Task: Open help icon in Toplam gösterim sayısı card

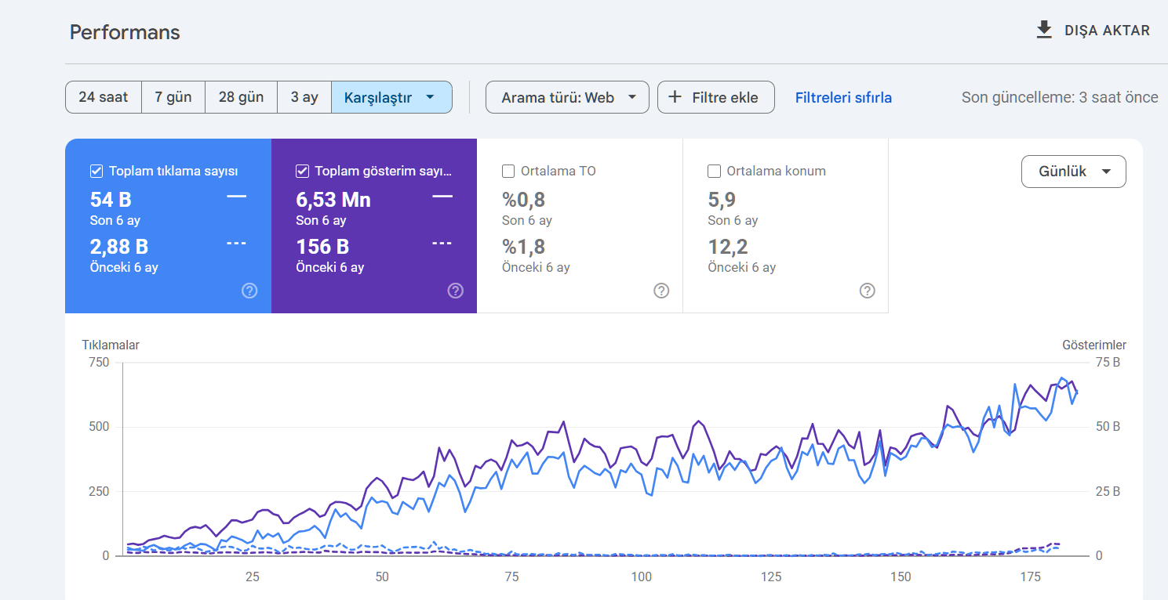Action: coord(456,291)
